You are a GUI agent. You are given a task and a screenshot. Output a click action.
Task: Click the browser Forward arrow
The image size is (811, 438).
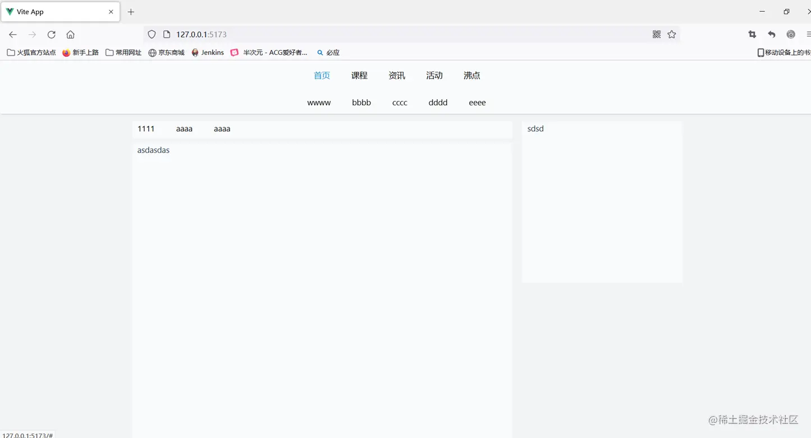pyautogui.click(x=32, y=35)
